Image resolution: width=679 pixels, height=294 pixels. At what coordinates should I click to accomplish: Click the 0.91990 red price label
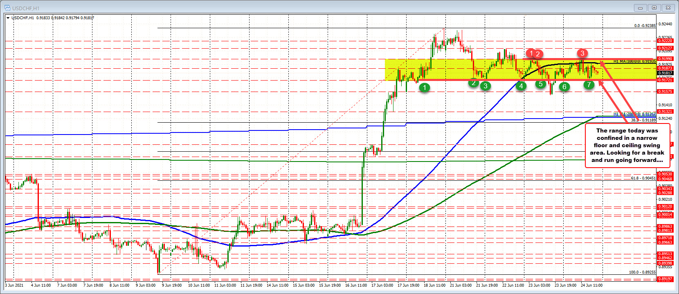[x=665, y=59]
